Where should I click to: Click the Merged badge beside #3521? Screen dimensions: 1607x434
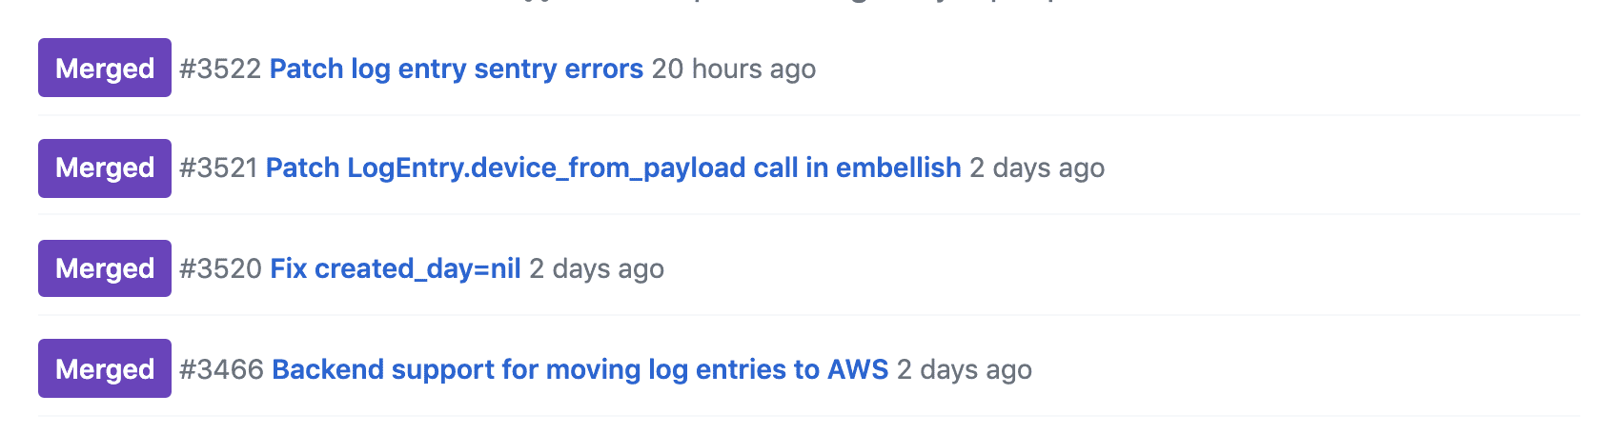(x=105, y=168)
